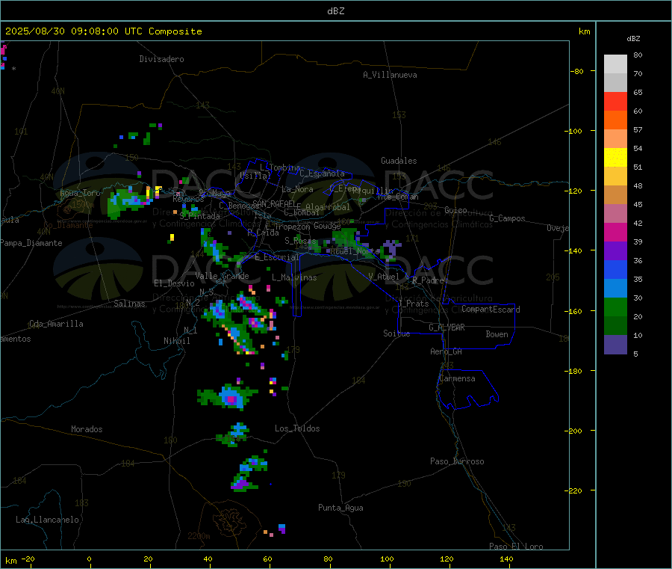The height and width of the screenshot is (569, 672).
Task: Click the Salinas place label
Action: pos(129,304)
